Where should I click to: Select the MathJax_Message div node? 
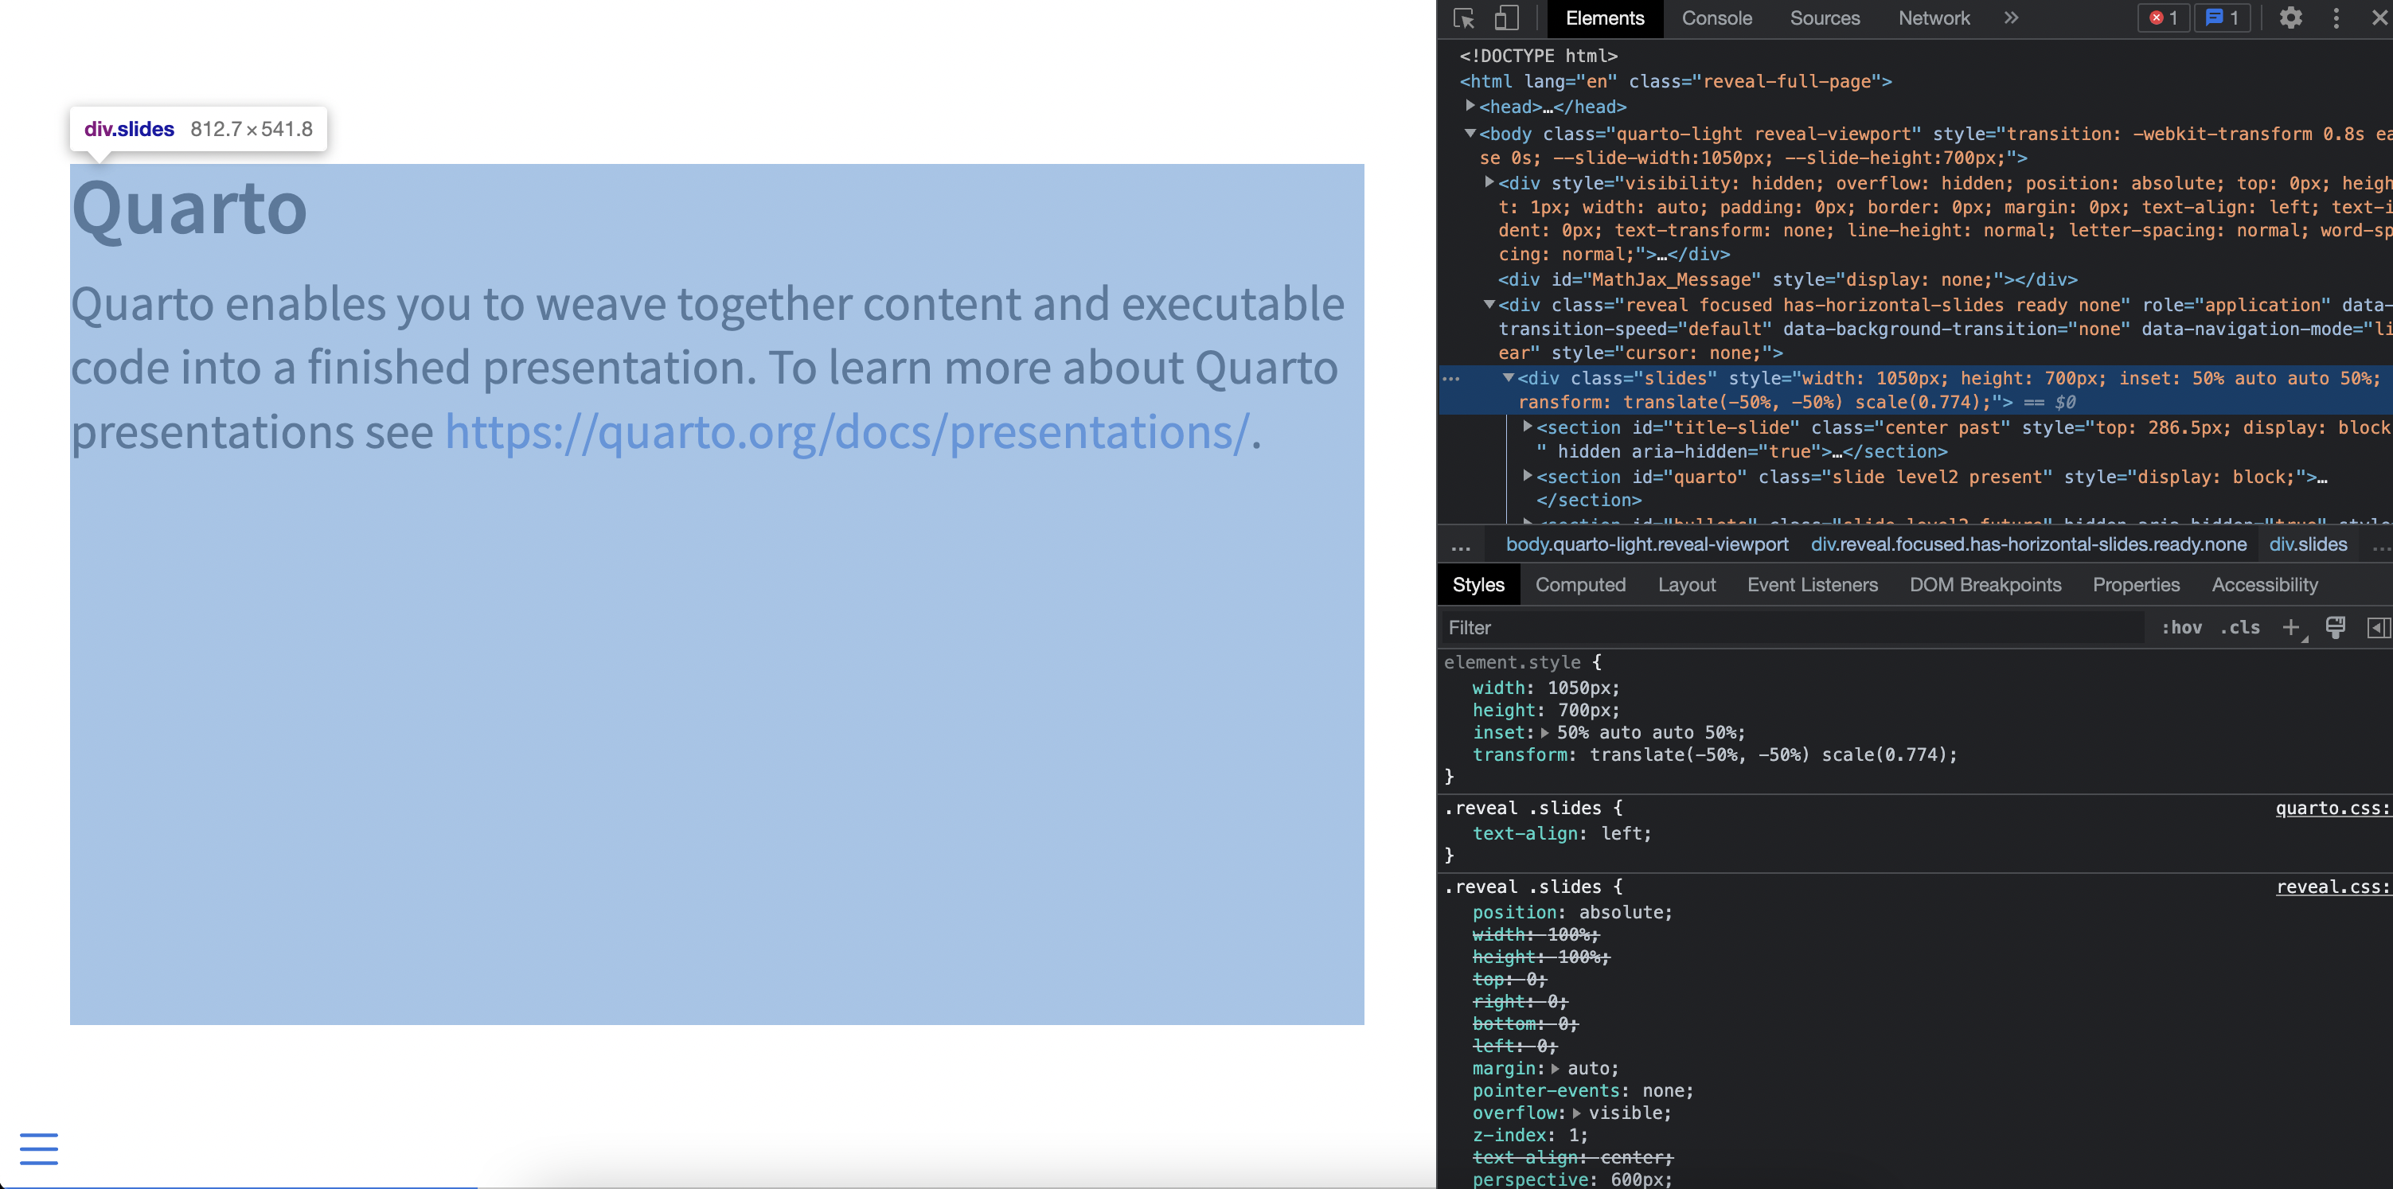tap(1787, 279)
